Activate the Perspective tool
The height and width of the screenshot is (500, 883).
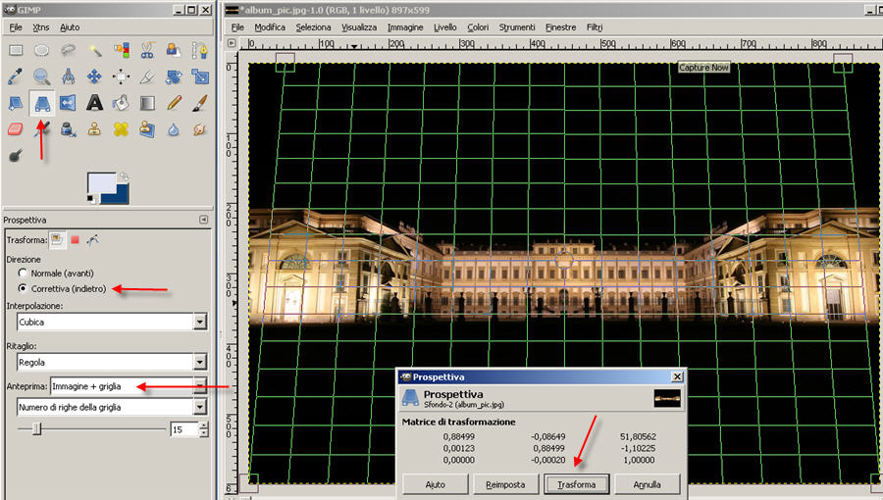[x=42, y=102]
